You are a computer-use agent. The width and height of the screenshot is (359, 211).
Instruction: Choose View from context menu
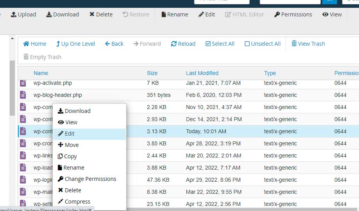pos(89,122)
